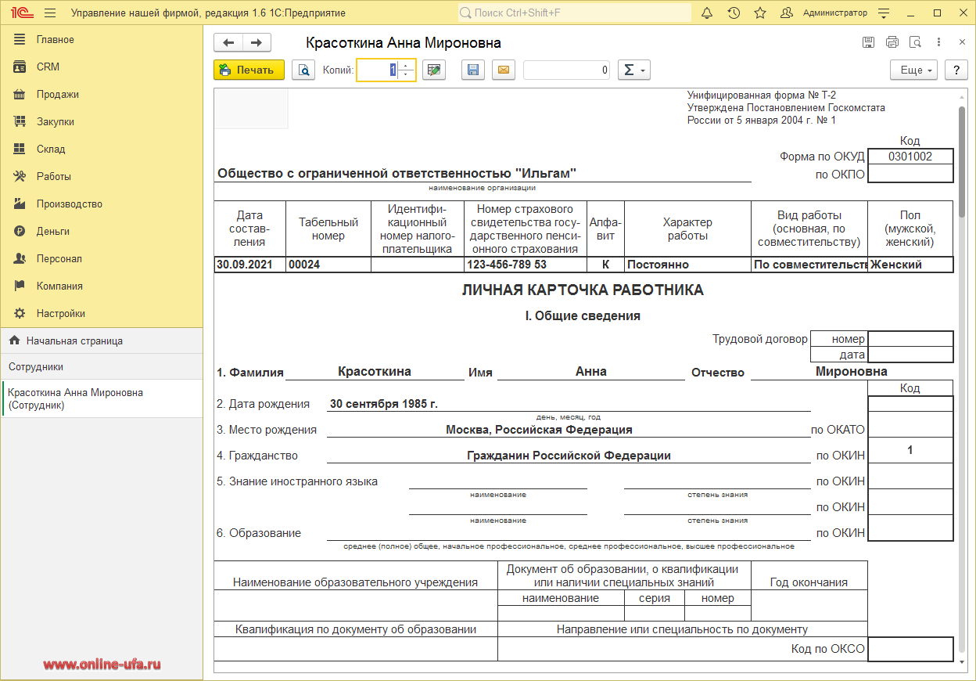
Task: Click the 1C logo icon in title bar
Action: point(21,13)
